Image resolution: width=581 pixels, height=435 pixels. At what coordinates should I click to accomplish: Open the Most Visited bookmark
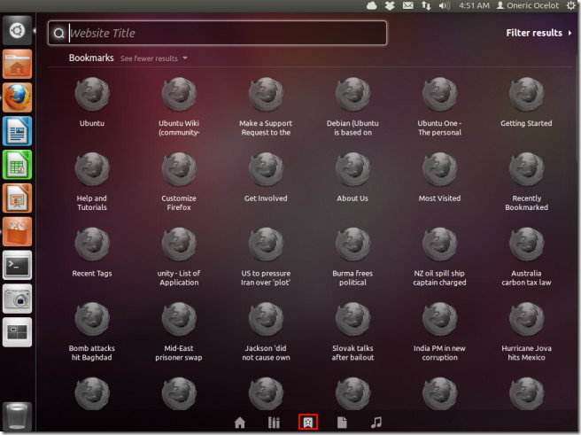point(439,177)
